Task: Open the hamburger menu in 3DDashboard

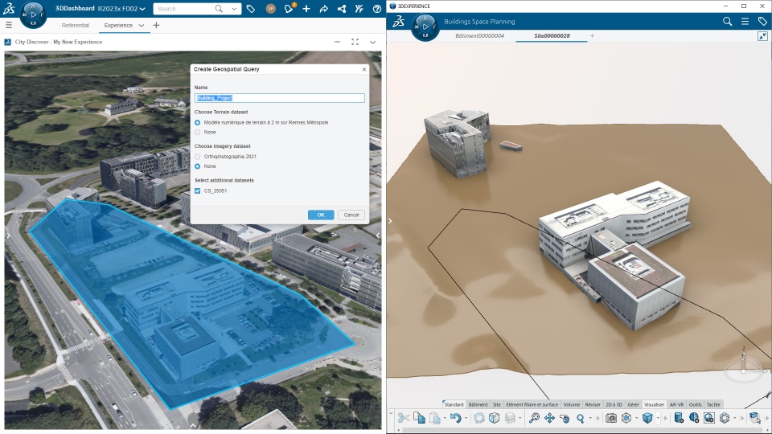Action: [x=8, y=25]
